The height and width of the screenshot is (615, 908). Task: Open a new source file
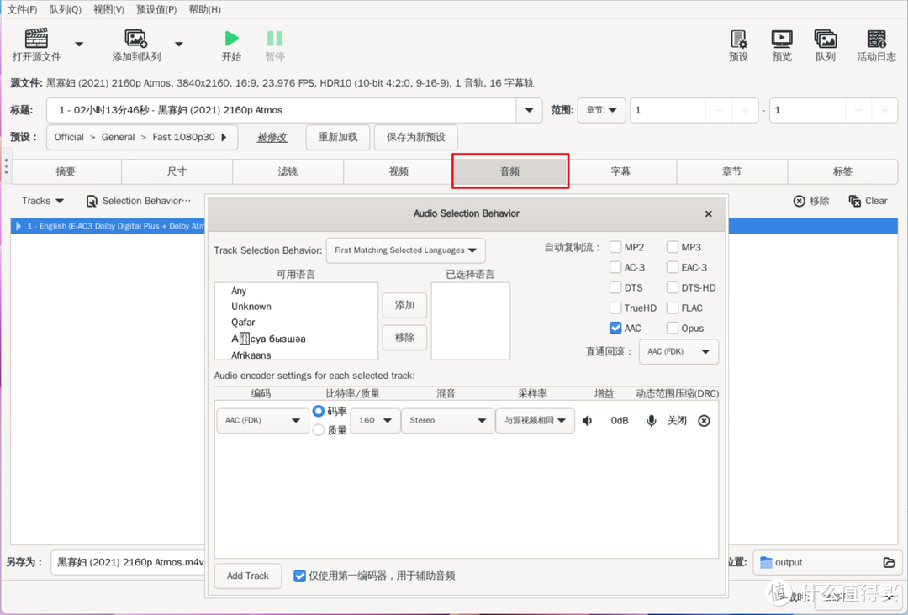(35, 45)
